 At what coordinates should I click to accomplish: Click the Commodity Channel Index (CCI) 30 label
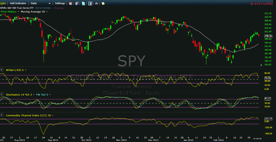[x=28, y=115]
